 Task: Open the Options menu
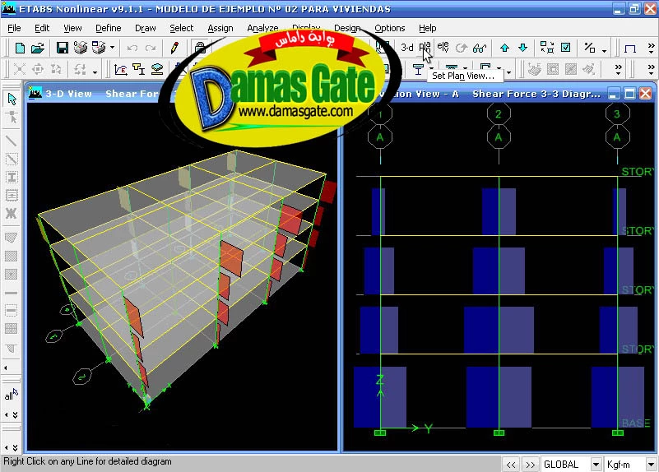(390, 28)
